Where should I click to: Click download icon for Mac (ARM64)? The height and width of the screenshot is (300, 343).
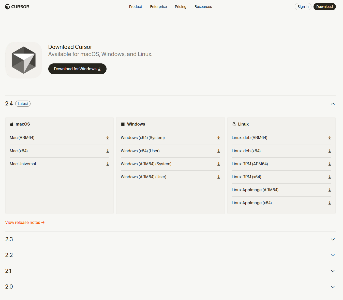[108, 138]
